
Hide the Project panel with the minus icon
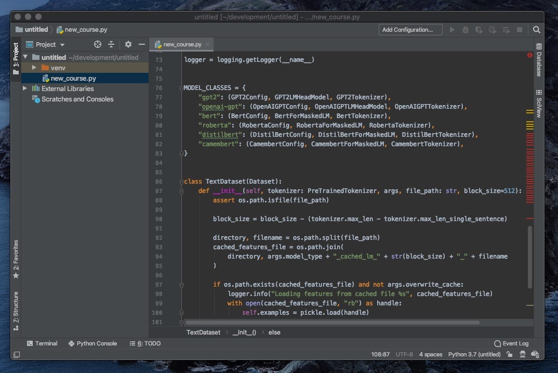(141, 44)
